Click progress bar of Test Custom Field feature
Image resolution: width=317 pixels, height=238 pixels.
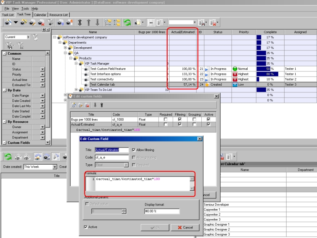(x=270, y=69)
